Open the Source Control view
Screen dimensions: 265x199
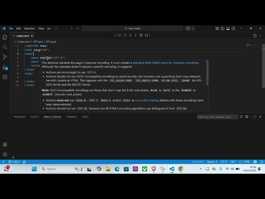[5, 57]
